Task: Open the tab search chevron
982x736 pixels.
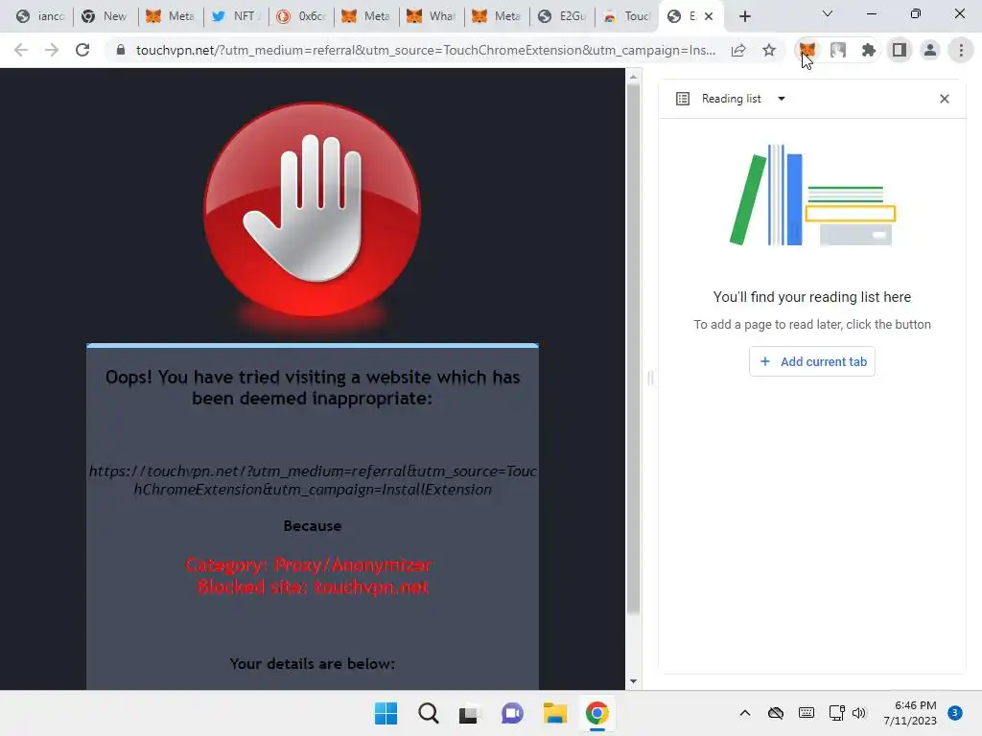Action: point(828,13)
